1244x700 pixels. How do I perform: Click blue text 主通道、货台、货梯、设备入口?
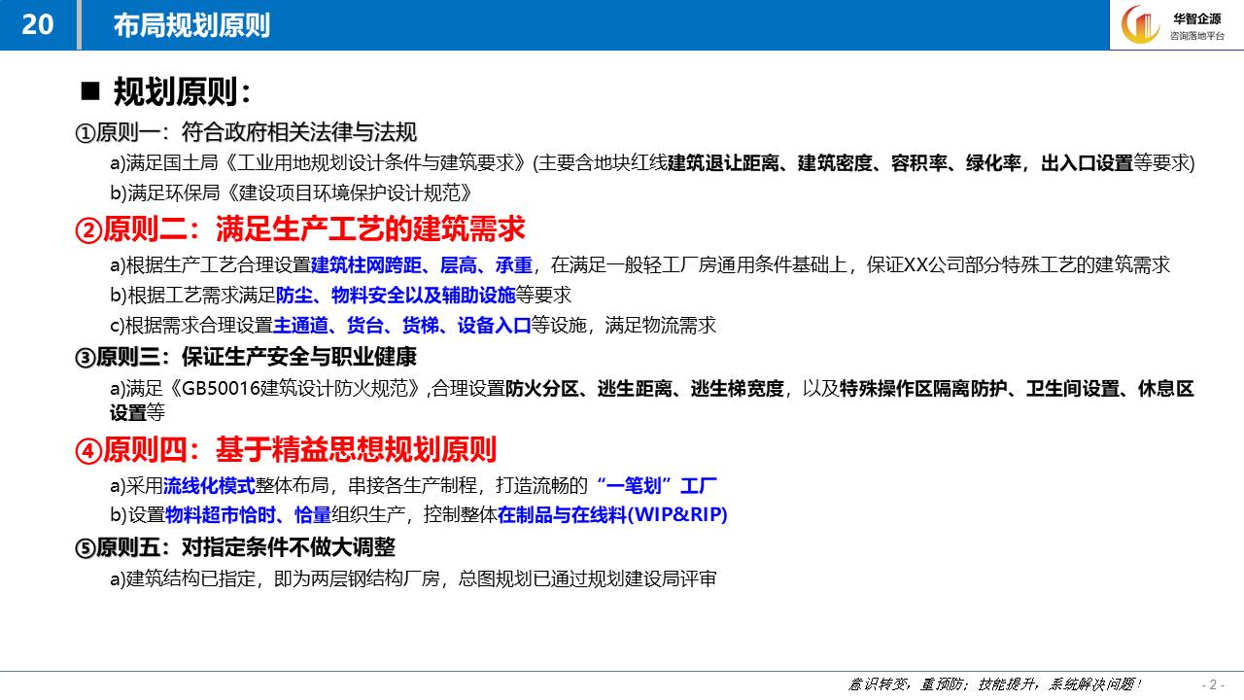(401, 325)
